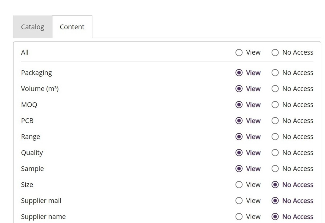
Task: Pick View radio for MOQ
Action: [239, 105]
